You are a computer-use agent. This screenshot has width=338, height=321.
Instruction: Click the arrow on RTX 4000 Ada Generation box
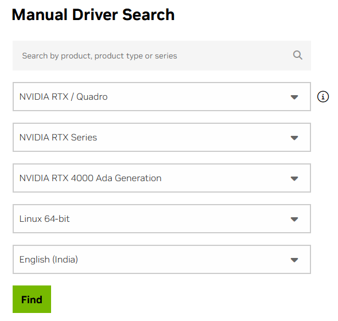tap(294, 178)
